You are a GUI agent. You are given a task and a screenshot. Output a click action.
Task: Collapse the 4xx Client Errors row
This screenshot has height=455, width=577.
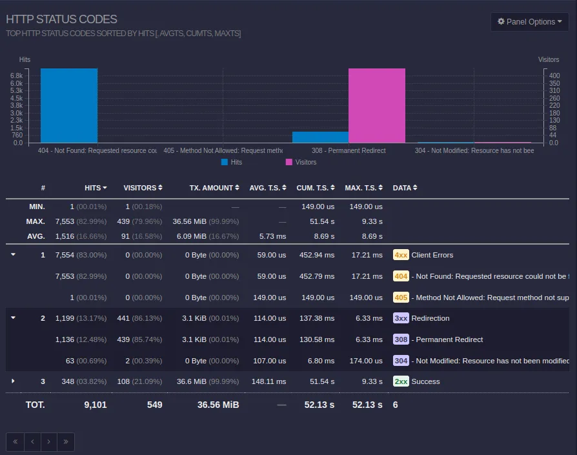(x=12, y=254)
